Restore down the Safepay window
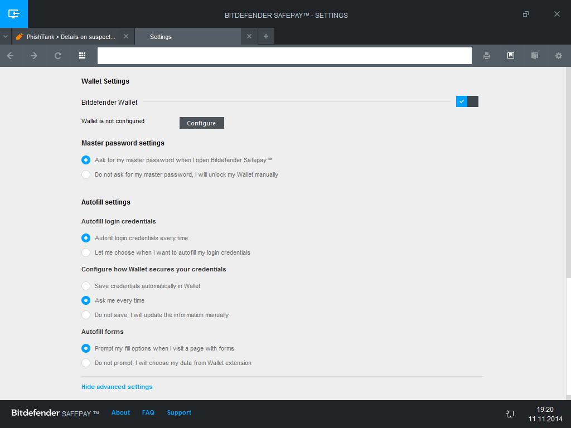 pos(525,14)
